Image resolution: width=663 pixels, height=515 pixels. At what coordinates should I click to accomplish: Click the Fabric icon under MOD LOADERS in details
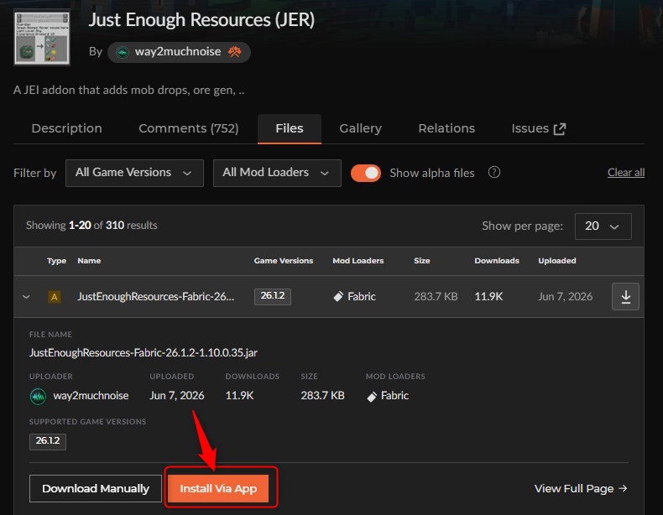[x=372, y=396]
